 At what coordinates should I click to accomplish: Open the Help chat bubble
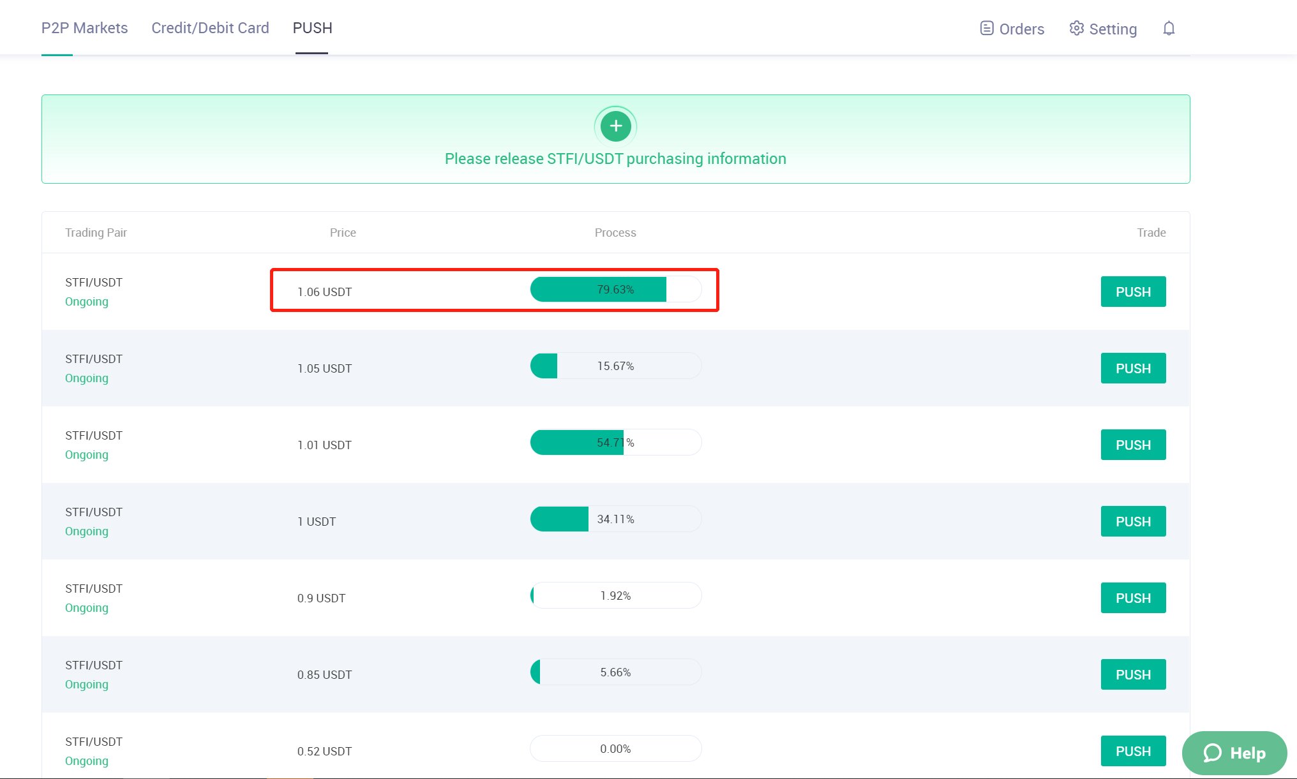pos(1234,753)
